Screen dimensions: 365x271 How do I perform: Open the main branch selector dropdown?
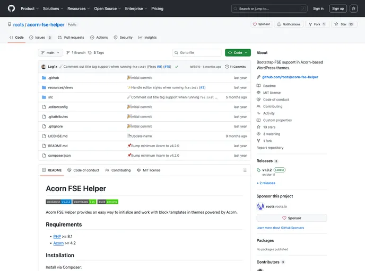point(50,53)
